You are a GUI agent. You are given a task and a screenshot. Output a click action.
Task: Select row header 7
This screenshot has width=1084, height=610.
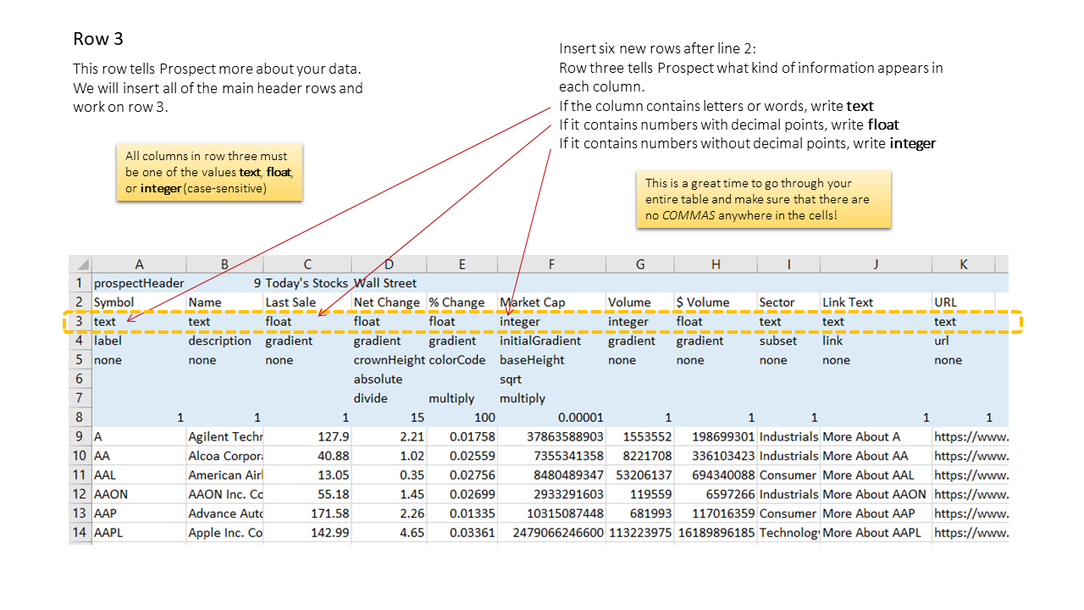(80, 398)
